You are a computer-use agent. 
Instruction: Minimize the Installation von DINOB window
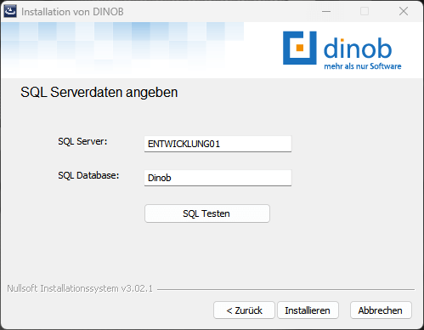326,11
